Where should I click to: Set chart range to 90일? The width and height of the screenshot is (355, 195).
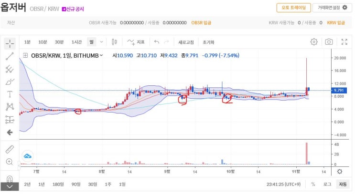click(76, 185)
